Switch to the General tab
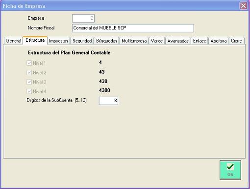Image resolution: width=250 pixels, height=189 pixels. point(14,41)
